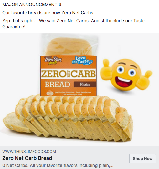The height and width of the screenshot is (169, 159).
Task: Click the Lab Verified Nutrition fine print
Action: (73, 93)
